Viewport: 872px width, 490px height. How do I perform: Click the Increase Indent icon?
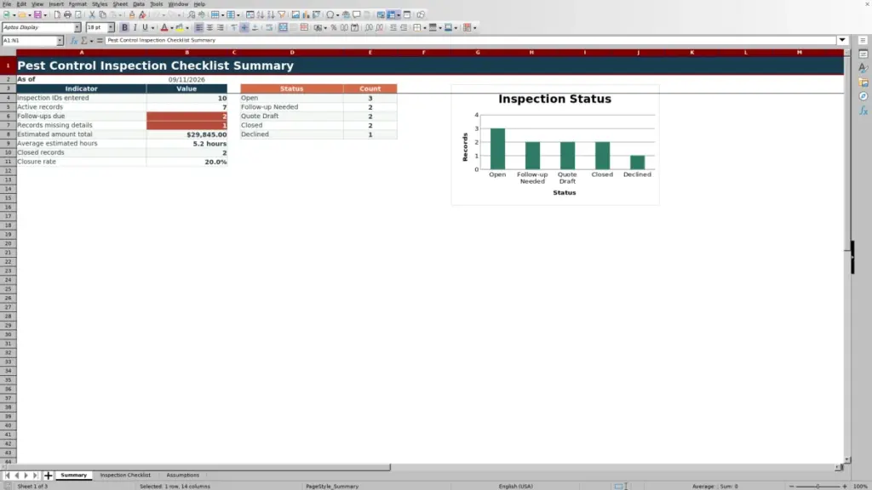pos(393,27)
